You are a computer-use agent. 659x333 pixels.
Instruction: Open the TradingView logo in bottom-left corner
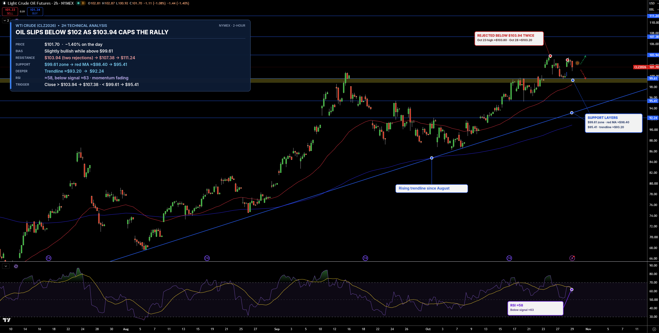tap(7, 320)
